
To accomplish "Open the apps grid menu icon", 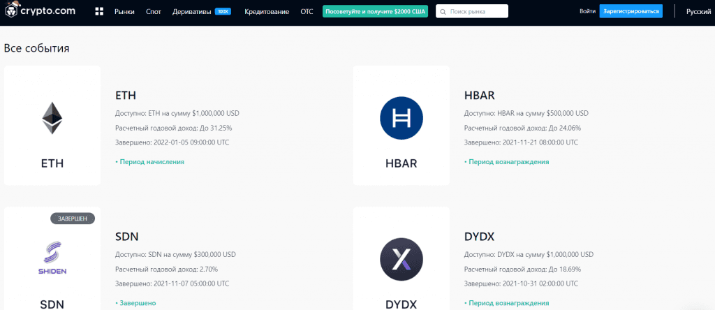I will click(99, 11).
